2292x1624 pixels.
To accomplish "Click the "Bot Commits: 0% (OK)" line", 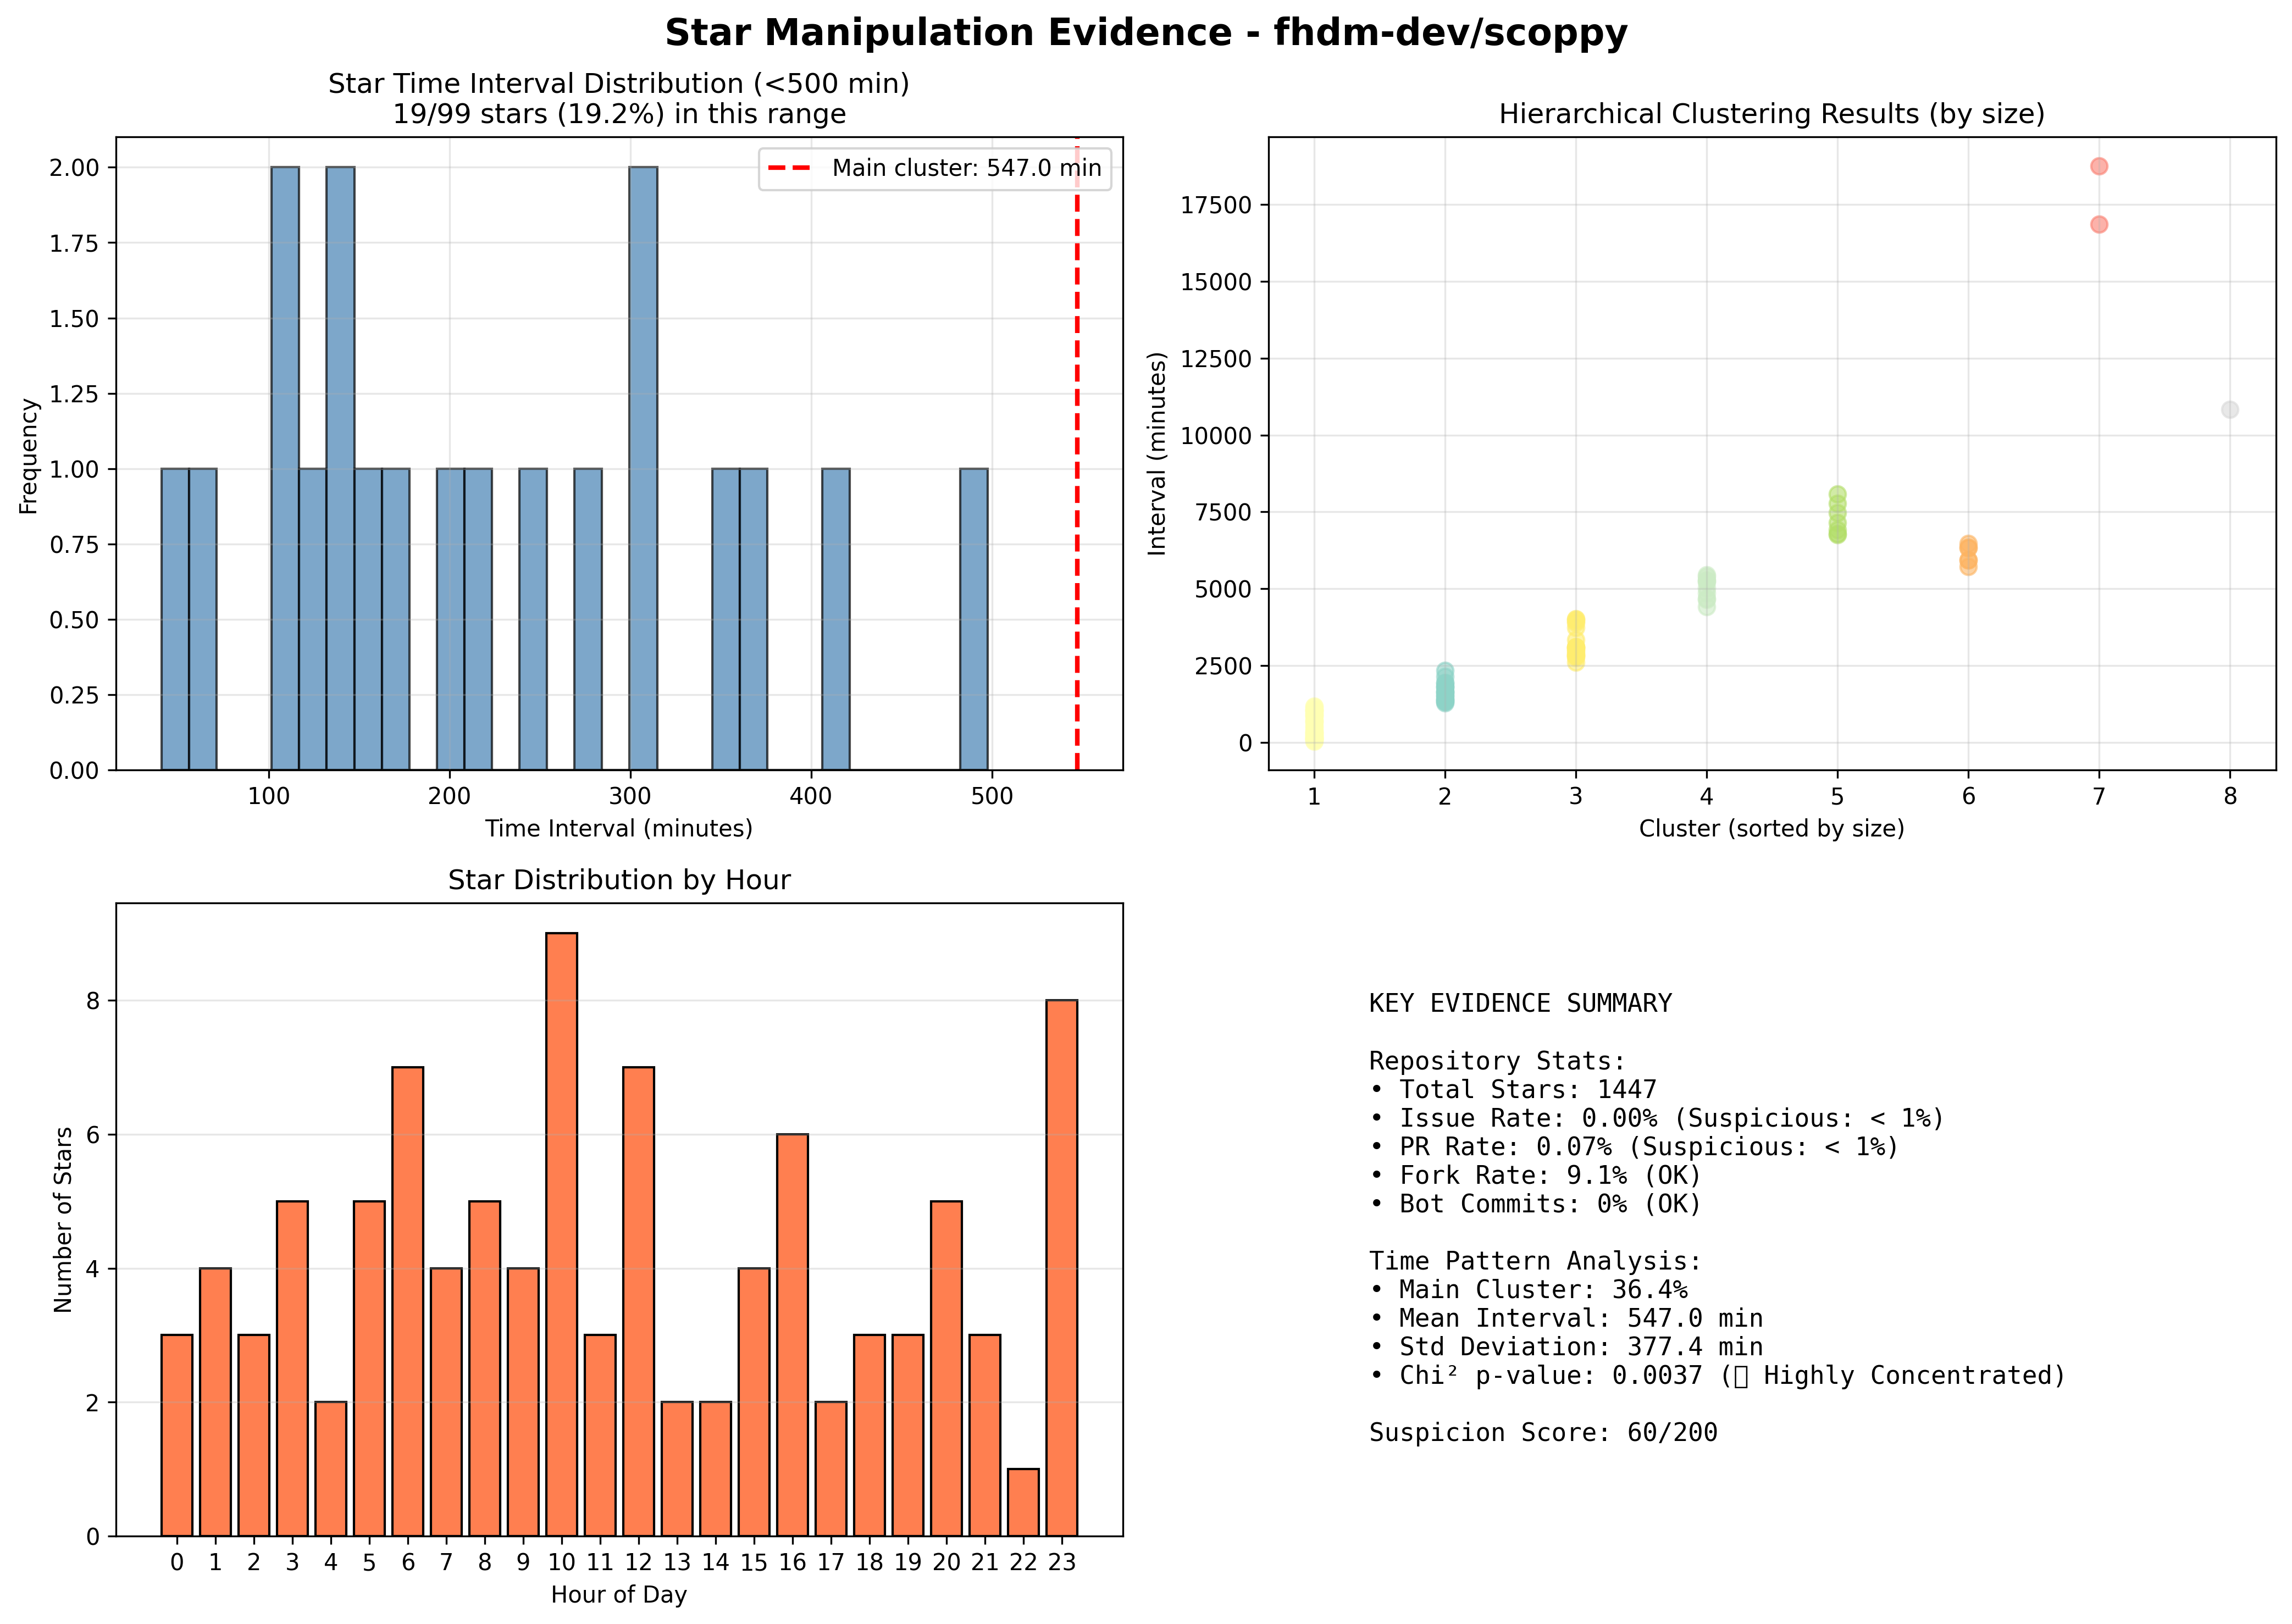I will (x=1535, y=1204).
